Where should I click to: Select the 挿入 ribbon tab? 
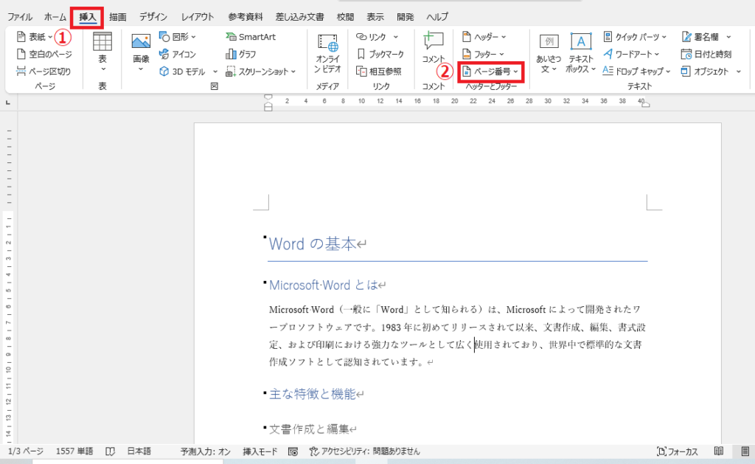[x=88, y=17]
